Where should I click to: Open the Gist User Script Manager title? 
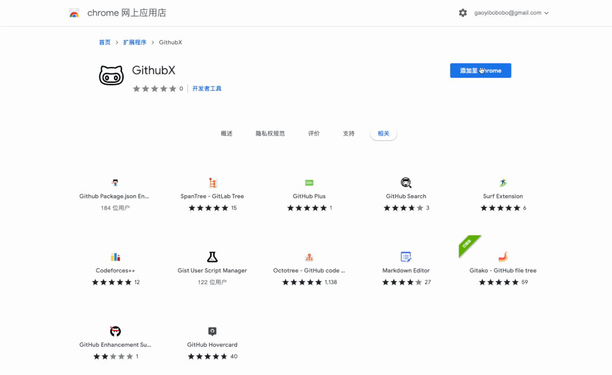(x=212, y=271)
